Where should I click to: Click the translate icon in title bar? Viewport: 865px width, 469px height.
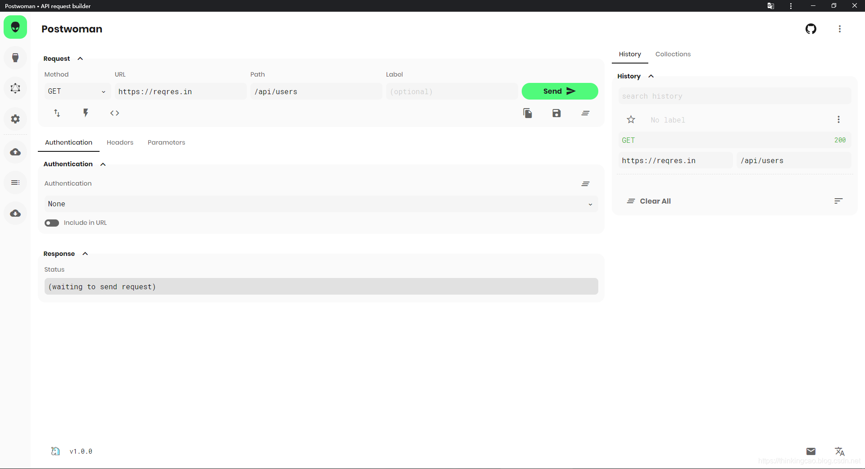point(771,6)
